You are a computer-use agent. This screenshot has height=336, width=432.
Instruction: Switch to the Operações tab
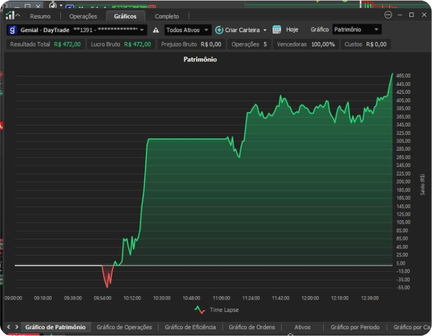click(x=83, y=16)
